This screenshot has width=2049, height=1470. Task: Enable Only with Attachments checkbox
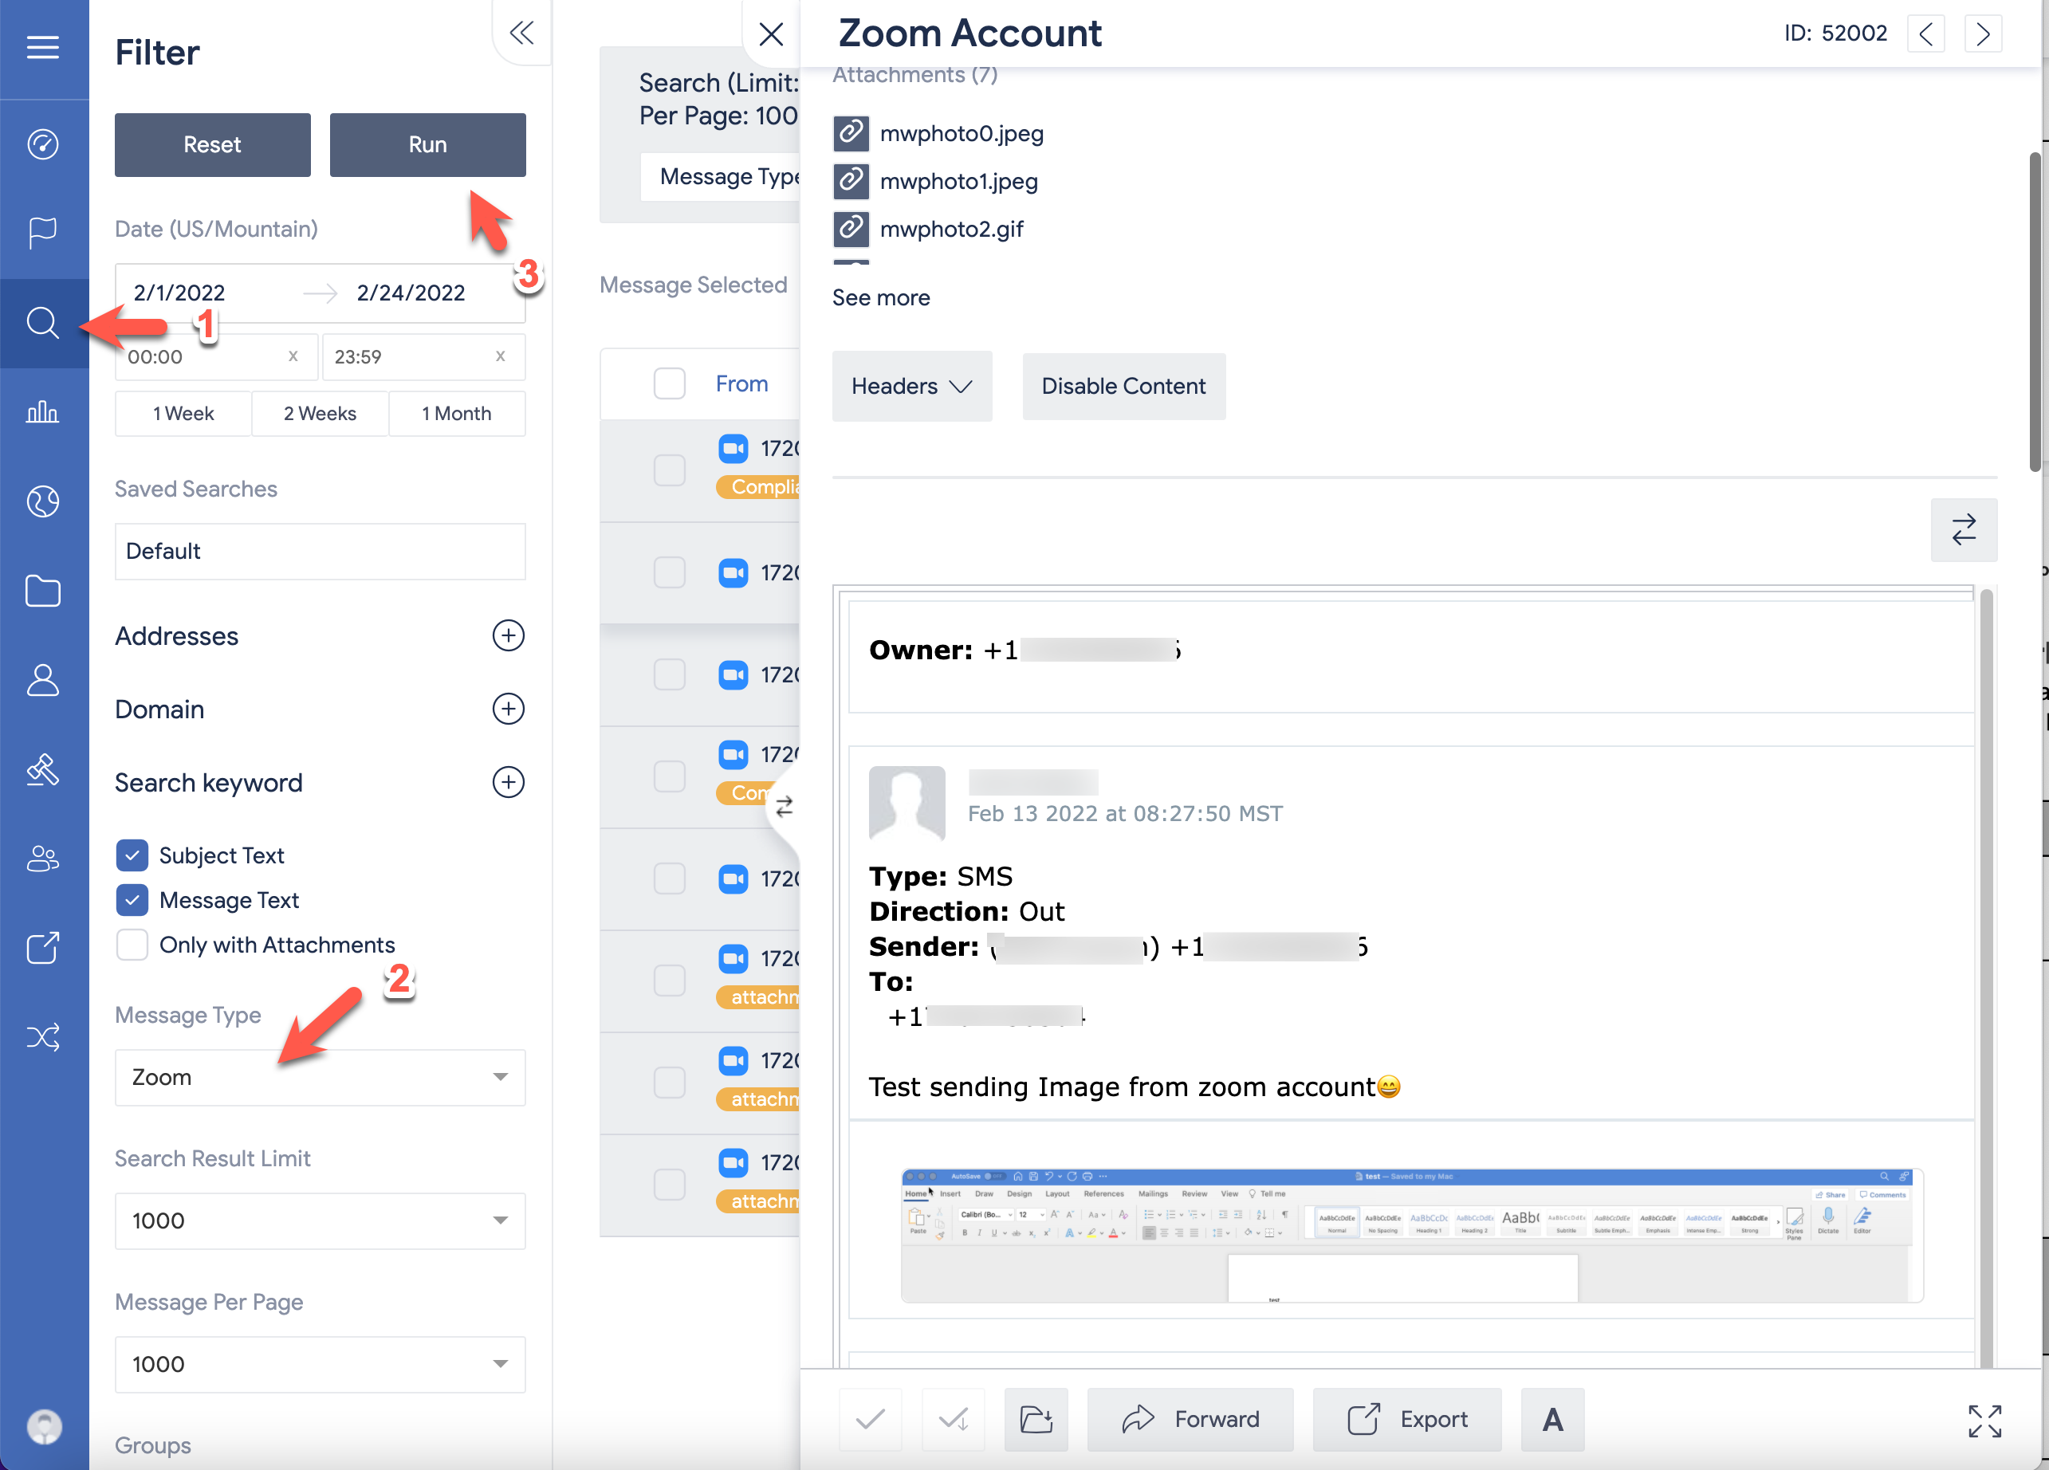pyautogui.click(x=132, y=944)
